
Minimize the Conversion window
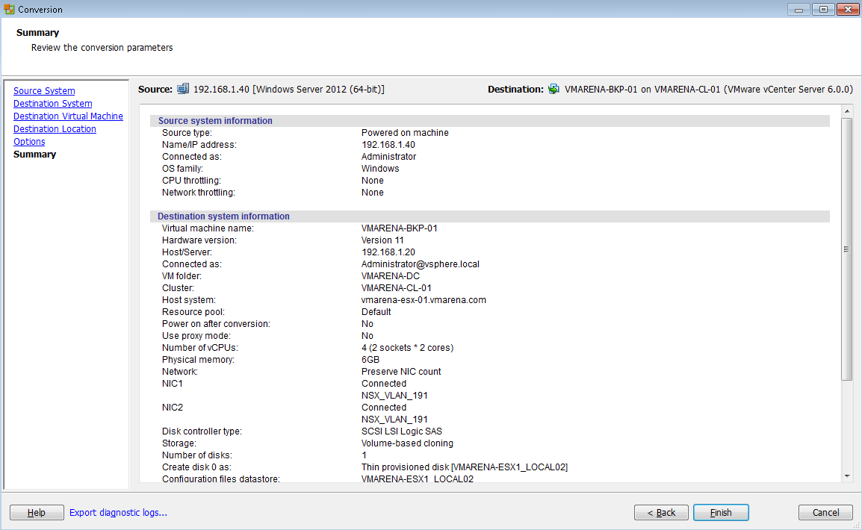pos(799,10)
